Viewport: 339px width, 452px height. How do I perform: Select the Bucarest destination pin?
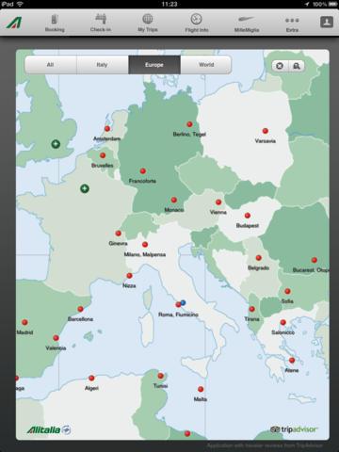[315, 260]
